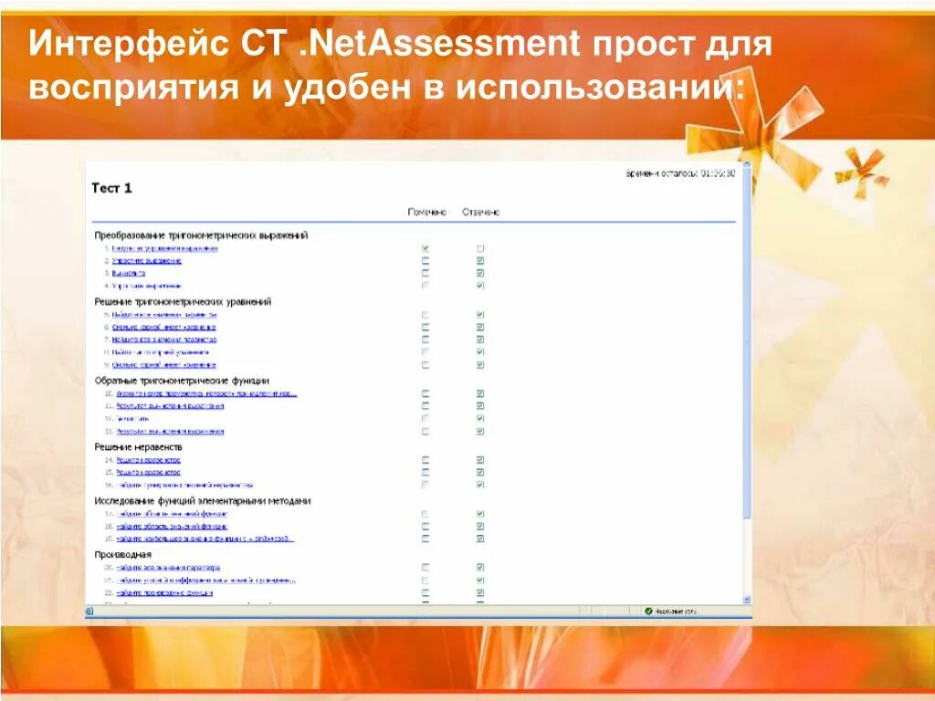Open question 13 link in inverse functions section
This screenshot has height=701, width=935.
170,431
